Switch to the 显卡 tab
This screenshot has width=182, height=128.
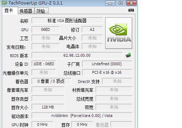click(x=10, y=11)
